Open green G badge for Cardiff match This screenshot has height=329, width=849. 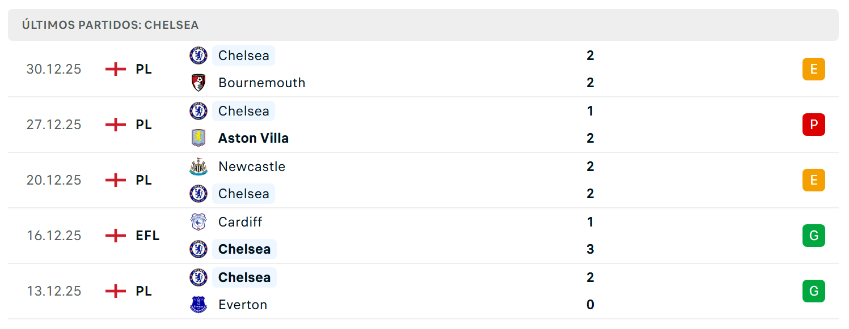point(814,236)
